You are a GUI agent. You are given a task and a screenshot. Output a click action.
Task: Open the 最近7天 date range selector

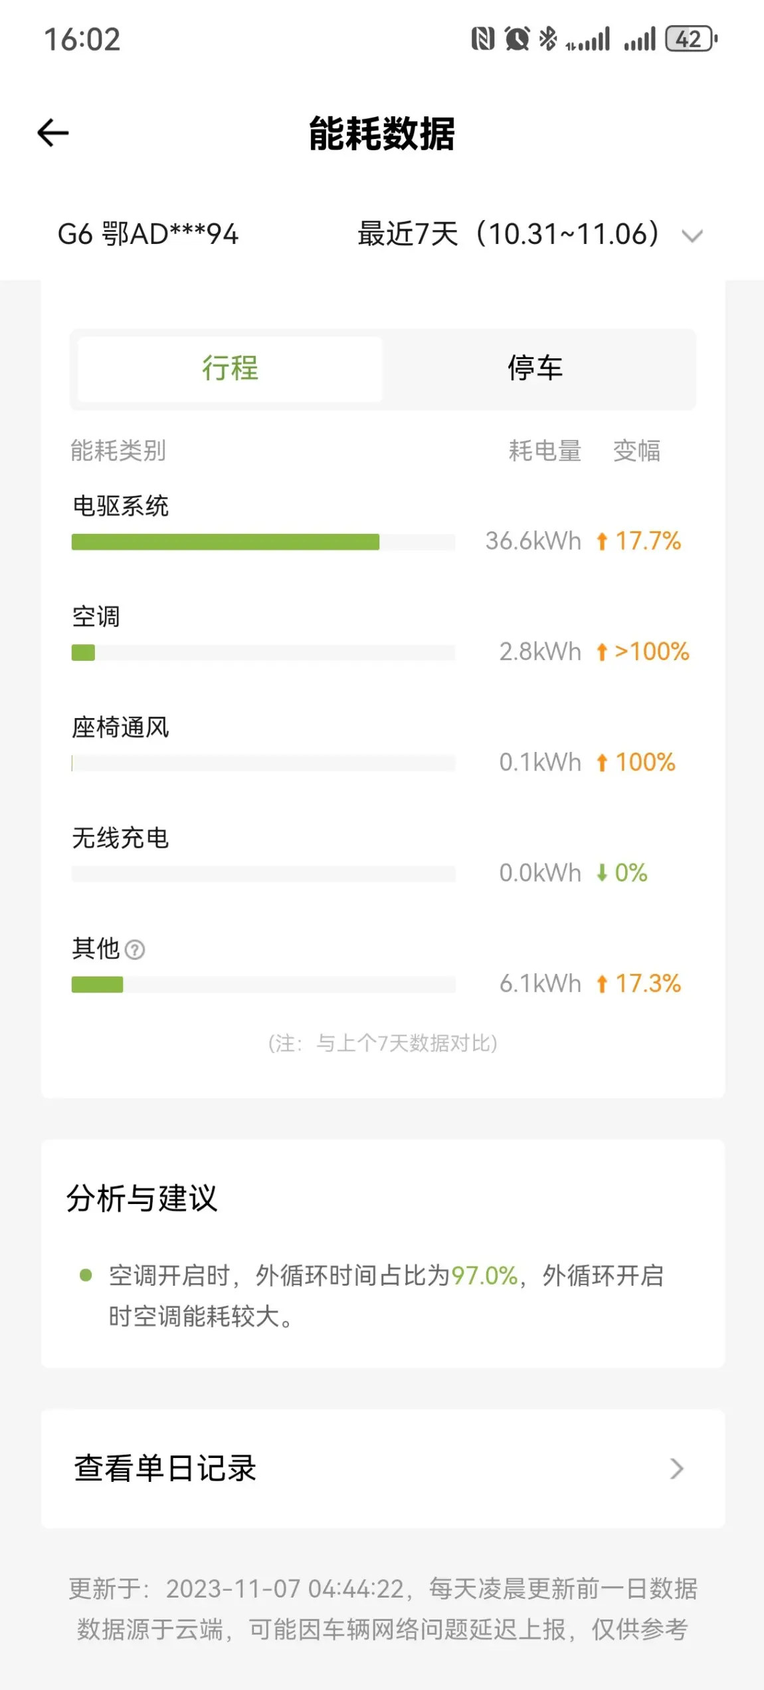(508, 235)
